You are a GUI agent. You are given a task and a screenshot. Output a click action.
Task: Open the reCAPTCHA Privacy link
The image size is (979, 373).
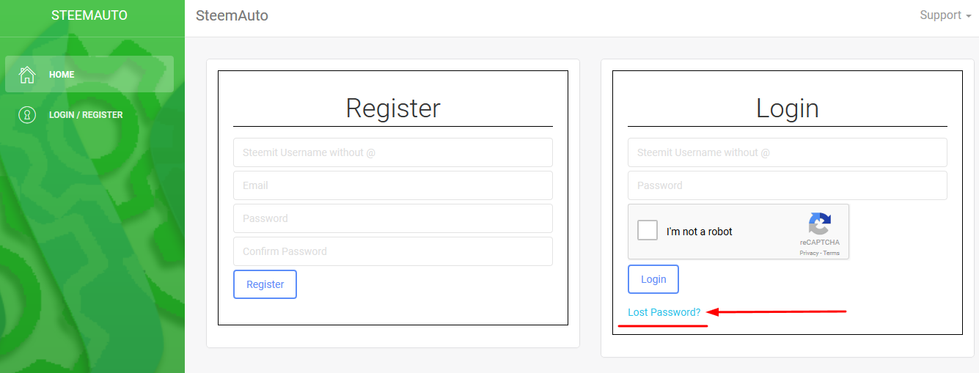pyautogui.click(x=809, y=253)
